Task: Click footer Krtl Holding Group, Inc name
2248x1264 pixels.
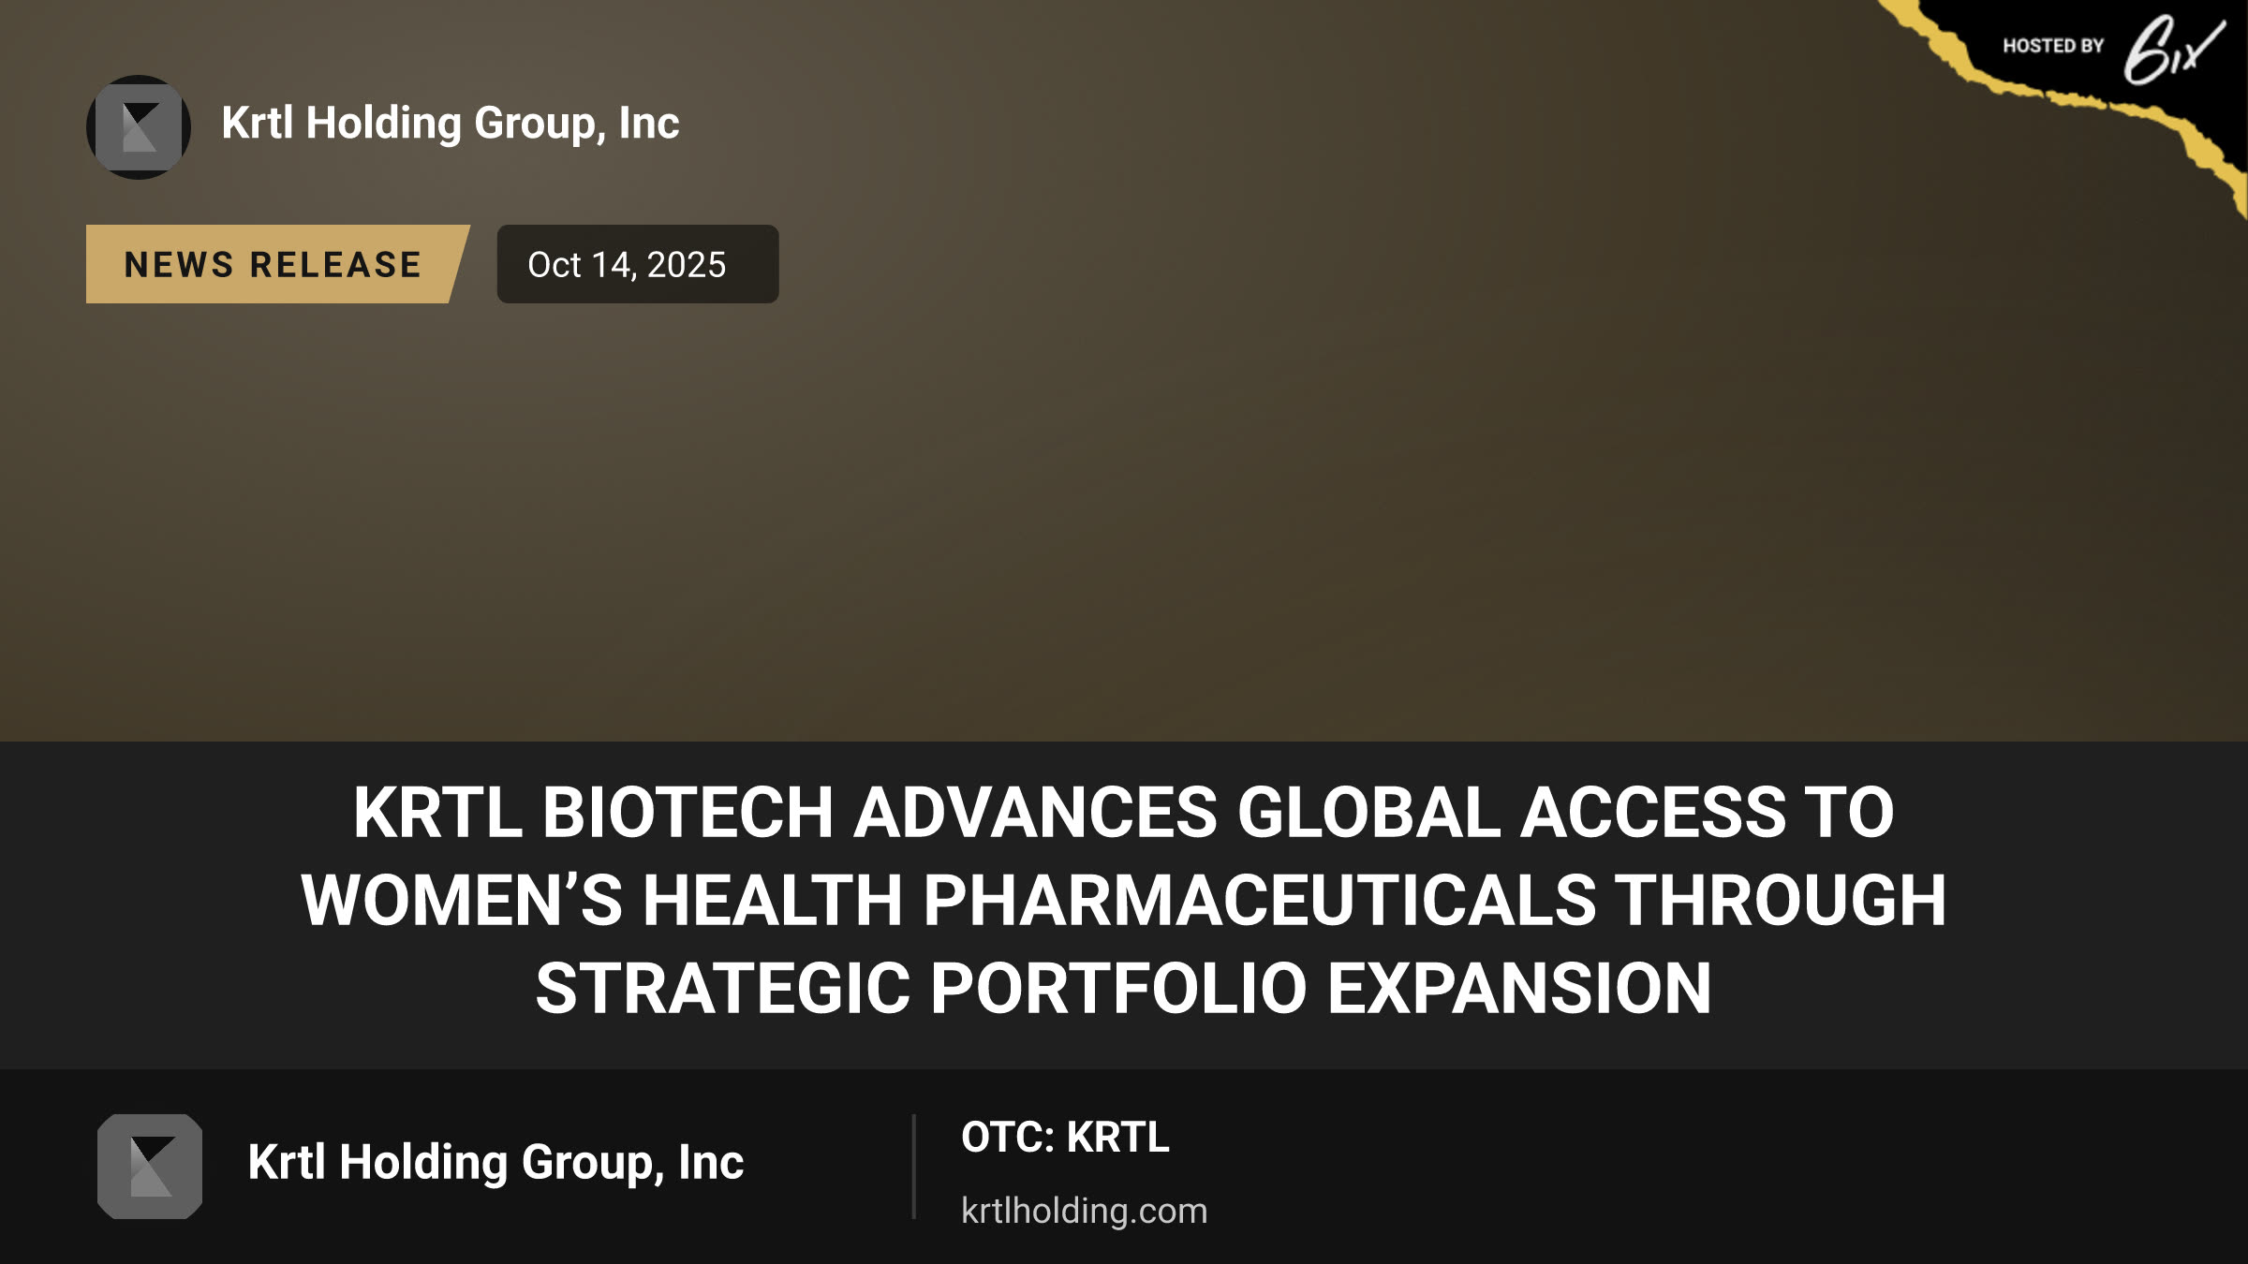Action: point(495,1163)
